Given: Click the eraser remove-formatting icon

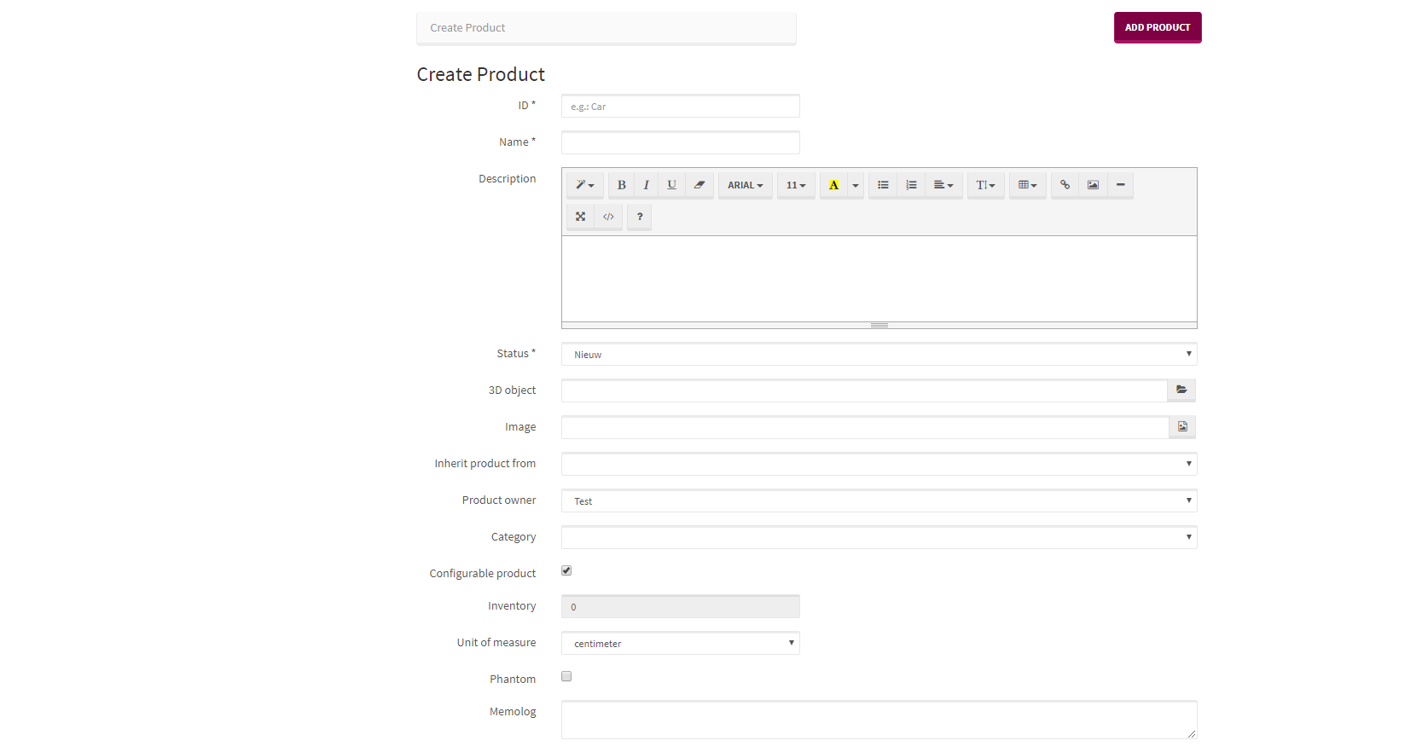Looking at the screenshot, I should click(x=699, y=185).
